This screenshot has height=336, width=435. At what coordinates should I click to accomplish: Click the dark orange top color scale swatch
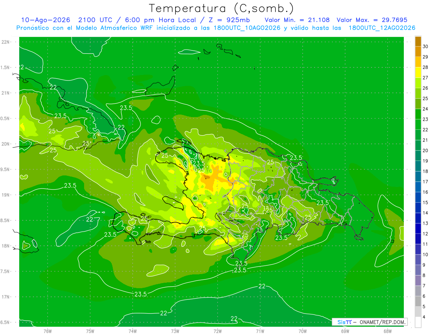point(418,41)
